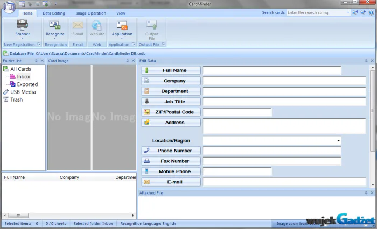The height and width of the screenshot is (229, 377).
Task: Select the Exported folder
Action: 27,84
